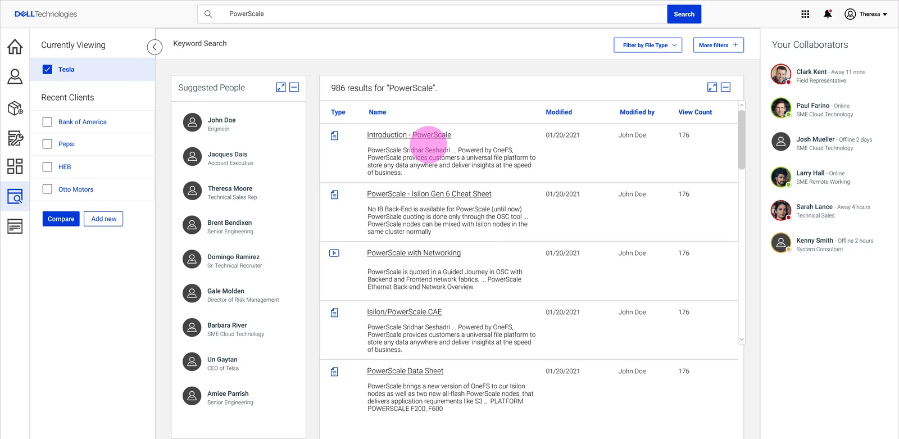Image resolution: width=899 pixels, height=439 pixels.
Task: Open the apps grid launcher
Action: (x=805, y=14)
